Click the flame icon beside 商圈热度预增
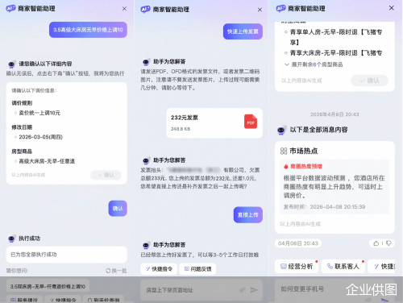The width and height of the screenshot is (403, 303). (x=285, y=167)
